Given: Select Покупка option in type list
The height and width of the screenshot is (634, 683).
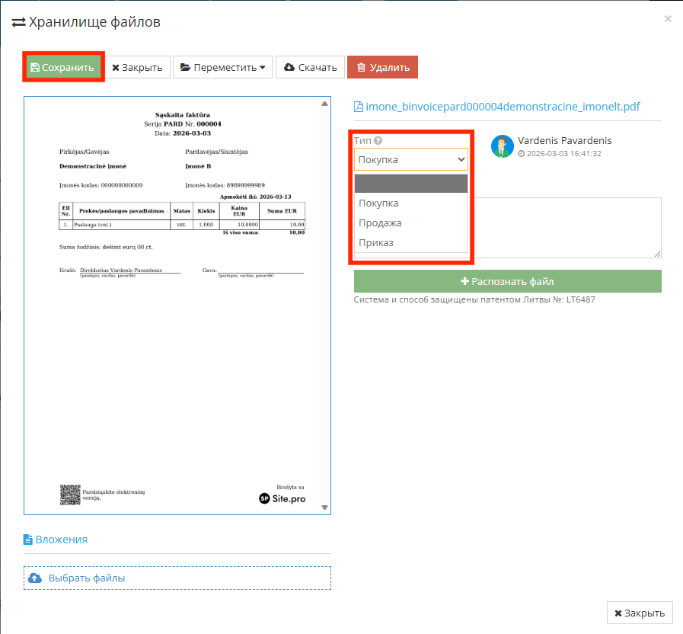Looking at the screenshot, I should 411,203.
